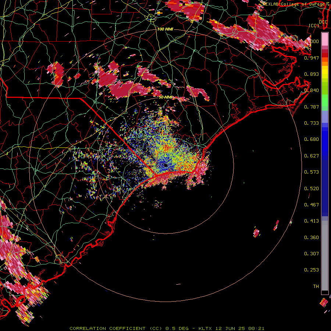Click the pink top segment of color bar
The height and width of the screenshot is (331, 331).
pyautogui.click(x=325, y=39)
